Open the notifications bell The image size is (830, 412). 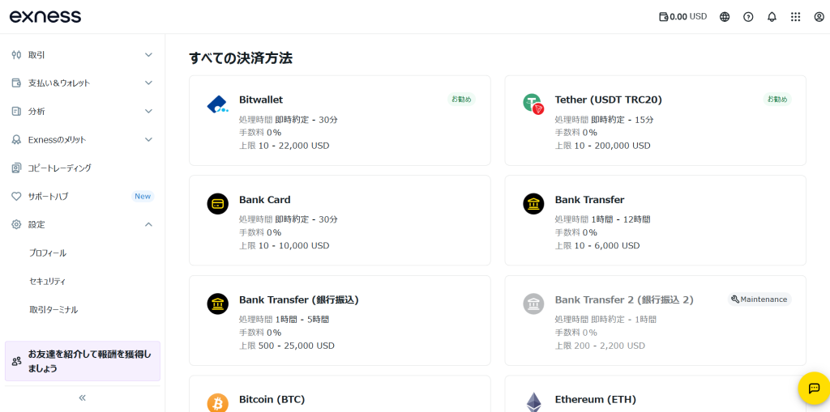pyautogui.click(x=772, y=16)
